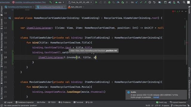This screenshot has height=107, width=191.
Task: Open Build Variants side panel
Action: 1,77
